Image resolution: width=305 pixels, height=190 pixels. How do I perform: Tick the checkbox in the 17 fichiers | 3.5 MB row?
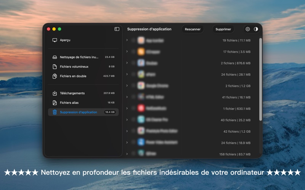click(x=133, y=52)
